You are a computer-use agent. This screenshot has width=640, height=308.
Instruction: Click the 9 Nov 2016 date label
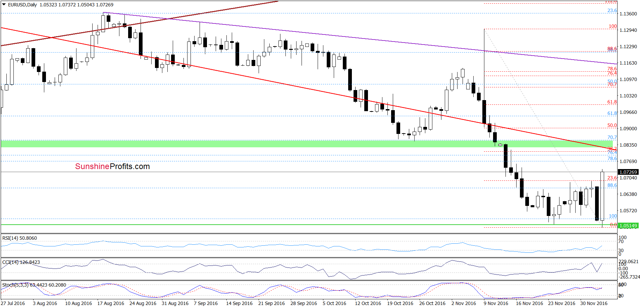pos(496,303)
